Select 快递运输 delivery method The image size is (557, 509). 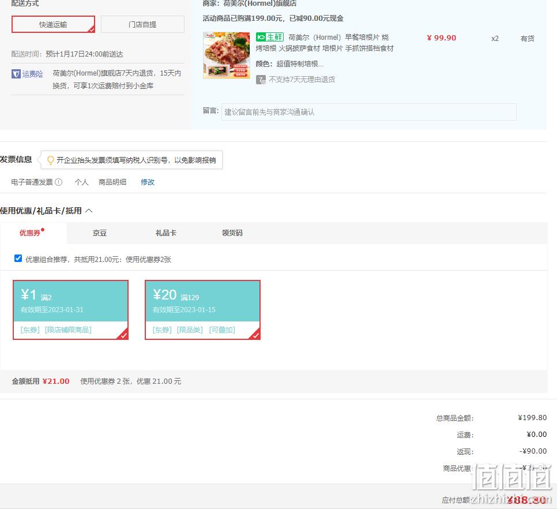[x=53, y=24]
